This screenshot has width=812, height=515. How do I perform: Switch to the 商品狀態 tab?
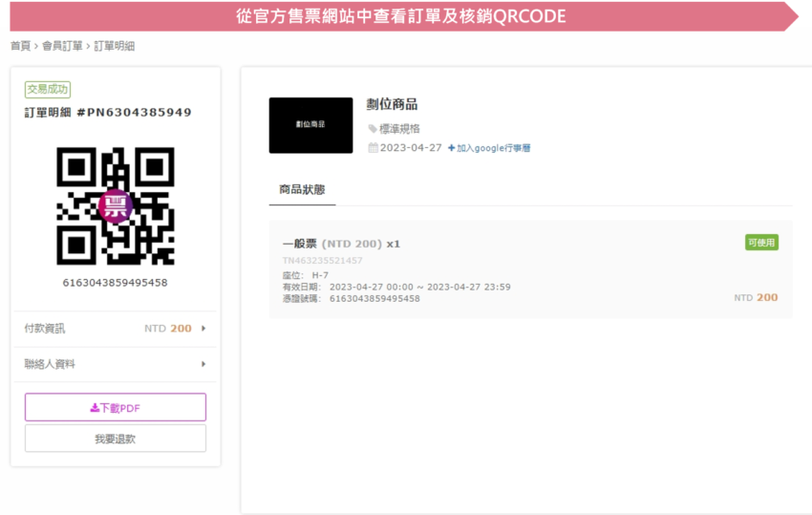click(x=302, y=190)
